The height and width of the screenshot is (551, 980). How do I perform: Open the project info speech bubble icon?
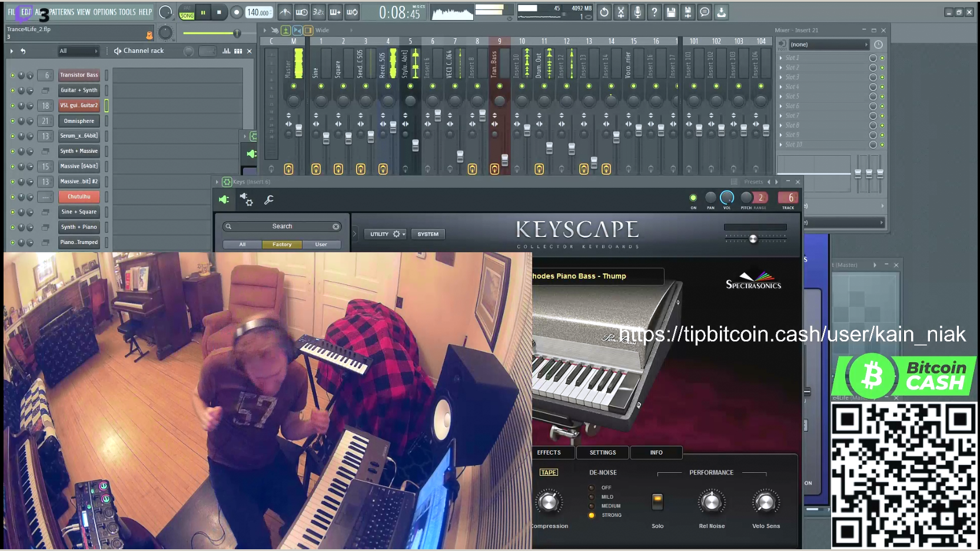click(705, 12)
